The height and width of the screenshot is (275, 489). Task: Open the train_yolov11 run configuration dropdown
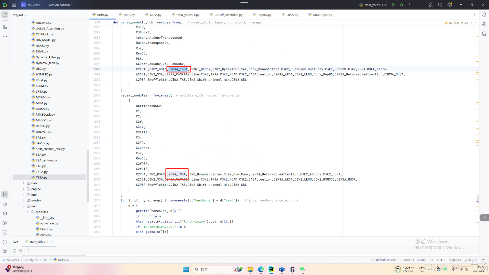(373, 5)
